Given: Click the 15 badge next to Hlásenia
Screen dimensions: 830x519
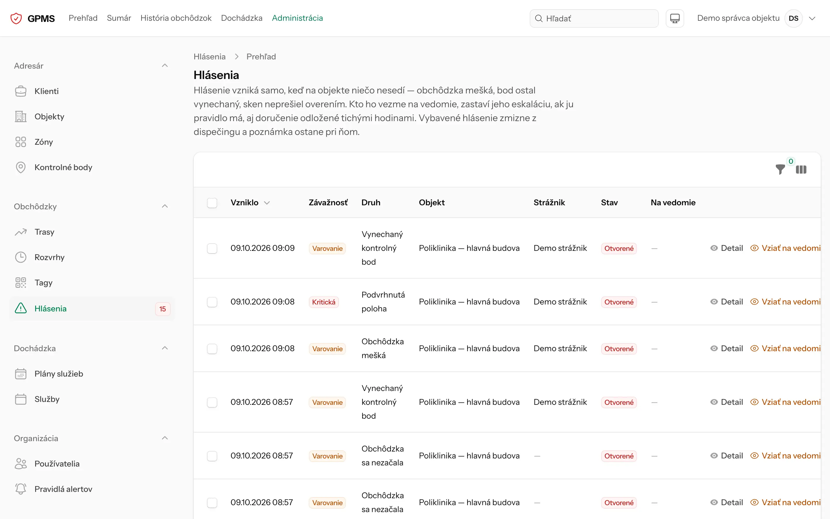Looking at the screenshot, I should pos(163,309).
